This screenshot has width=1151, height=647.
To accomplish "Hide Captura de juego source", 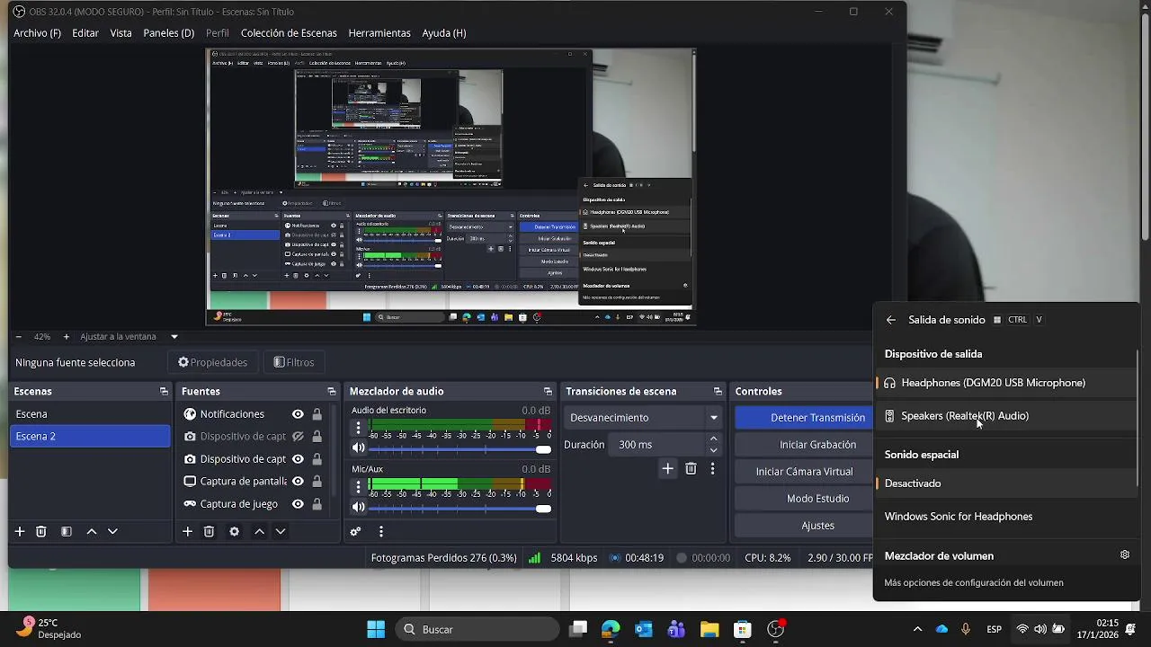I will pos(298,504).
